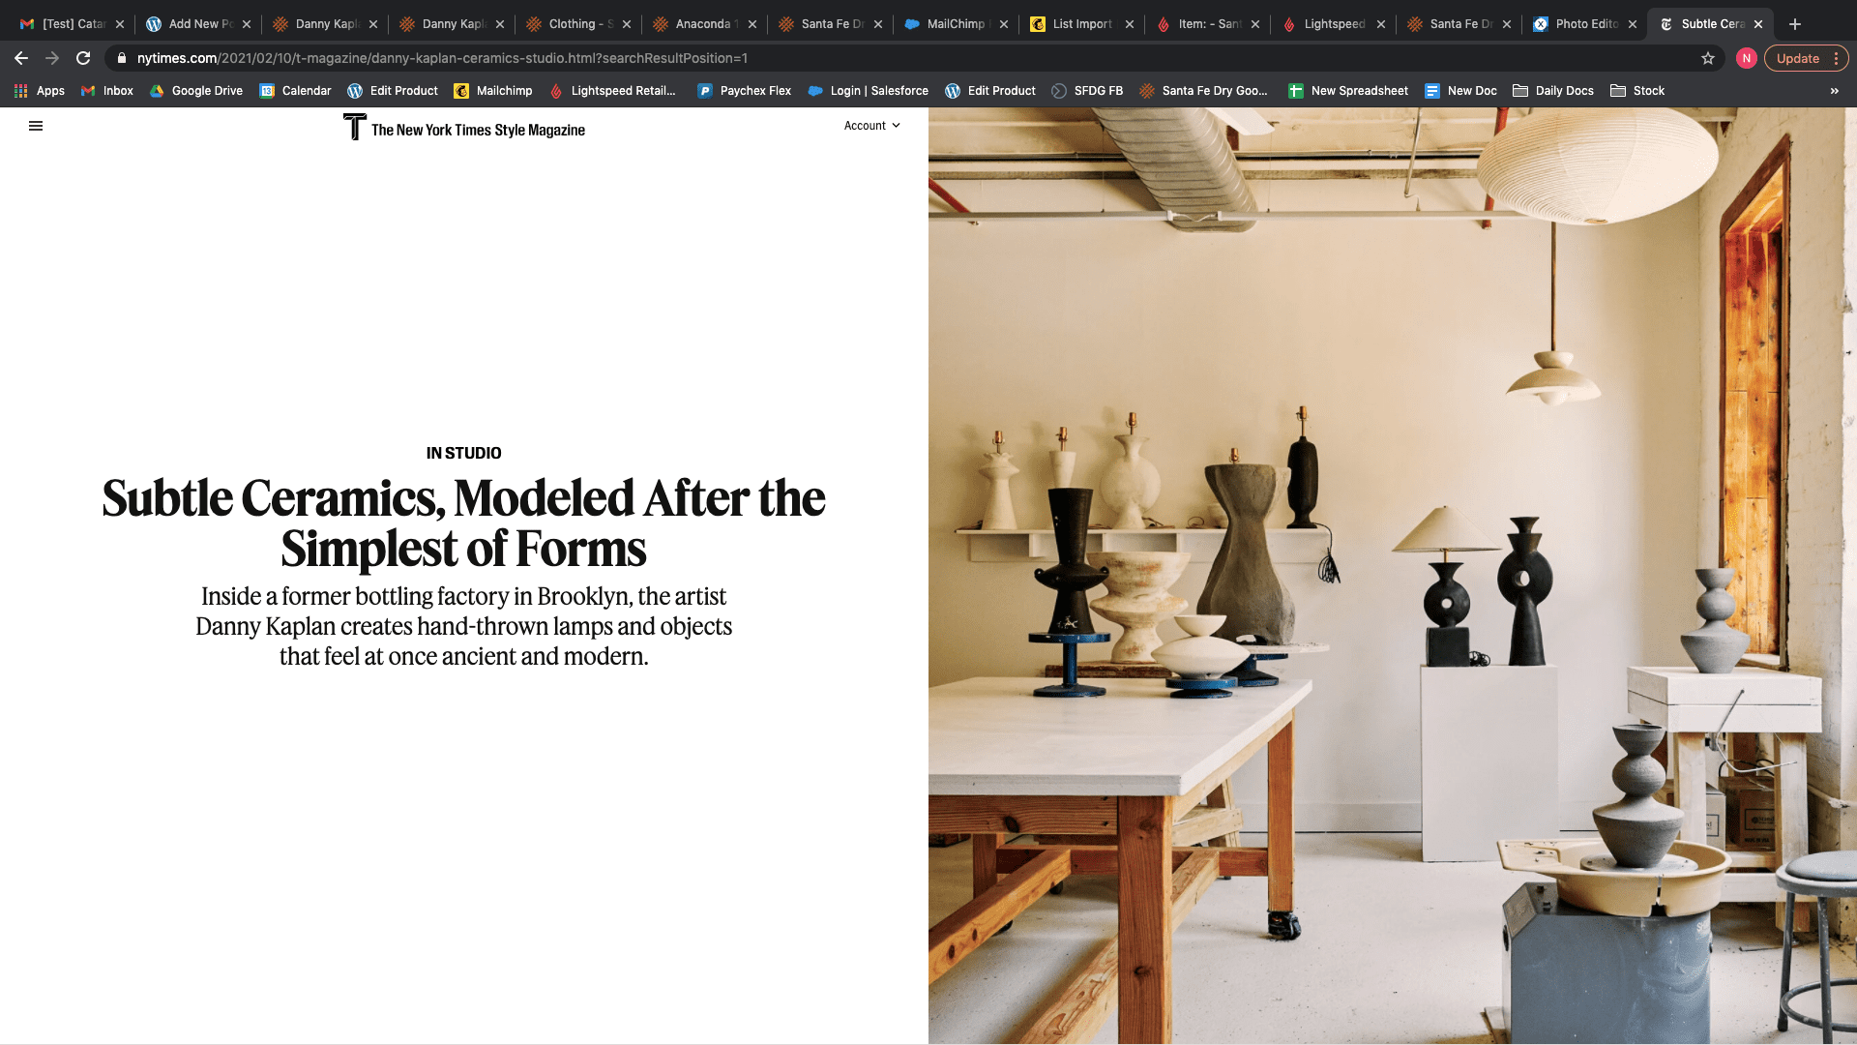Show hidden bookmarks with the chevron
The image size is (1857, 1045).
[x=1835, y=91]
